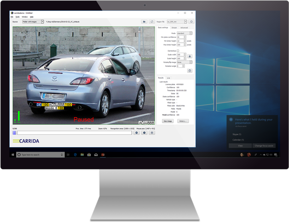Screen dimensions: 289x222
Task: Open the carridademo icon in the taskbar
Action: 103,155
